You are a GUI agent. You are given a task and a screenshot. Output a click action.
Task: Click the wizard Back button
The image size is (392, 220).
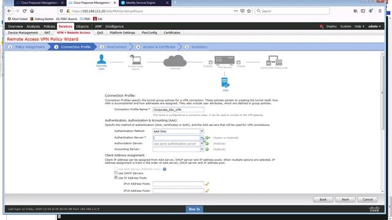pos(323,199)
